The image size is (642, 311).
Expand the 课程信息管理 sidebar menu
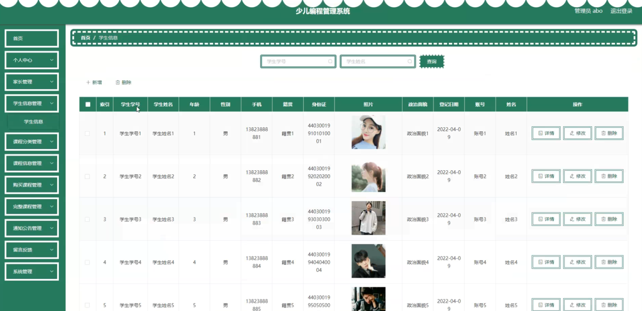point(31,163)
